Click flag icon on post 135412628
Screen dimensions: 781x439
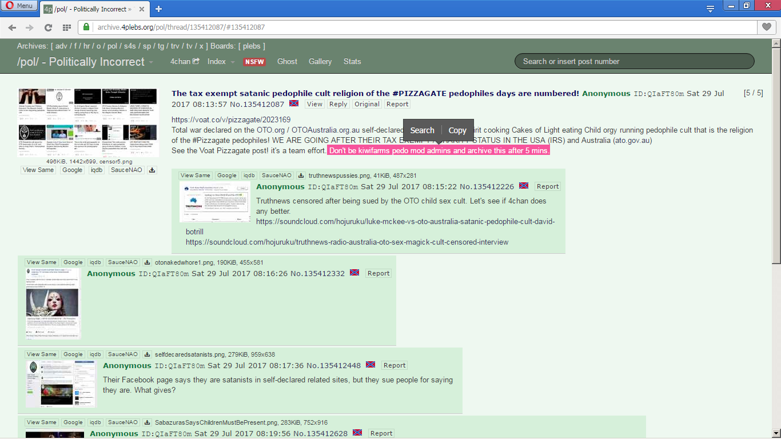tap(357, 433)
